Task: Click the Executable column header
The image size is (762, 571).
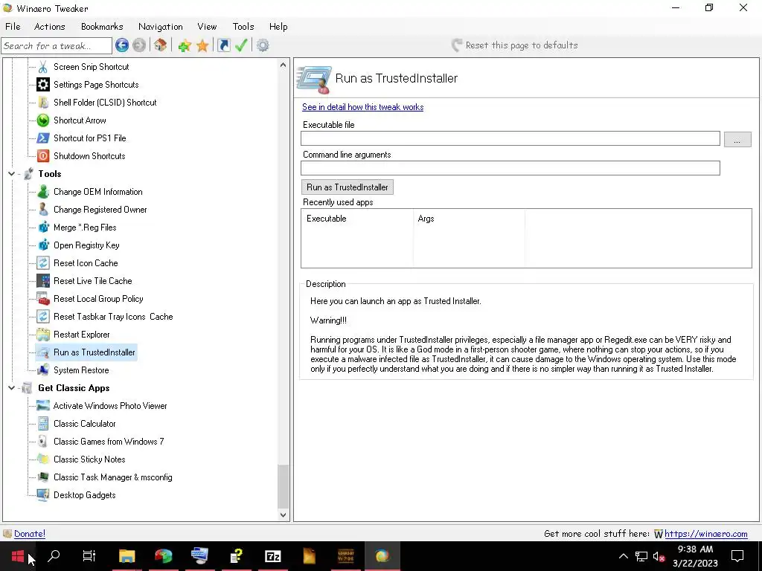Action: pyautogui.click(x=358, y=219)
